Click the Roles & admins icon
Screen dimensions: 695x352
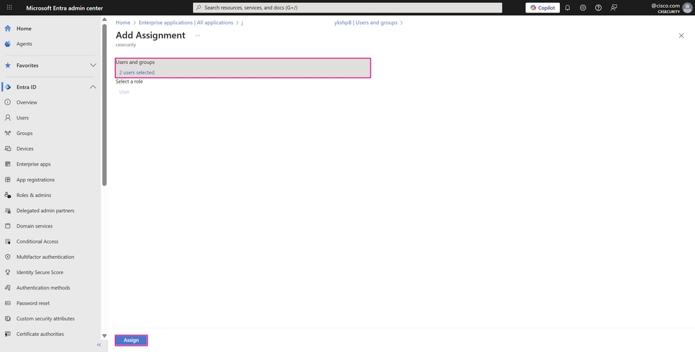pyautogui.click(x=8, y=195)
